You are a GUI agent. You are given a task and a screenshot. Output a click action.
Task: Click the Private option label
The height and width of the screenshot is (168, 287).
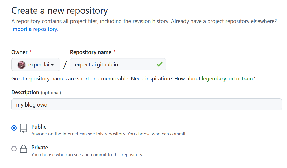(x=39, y=148)
